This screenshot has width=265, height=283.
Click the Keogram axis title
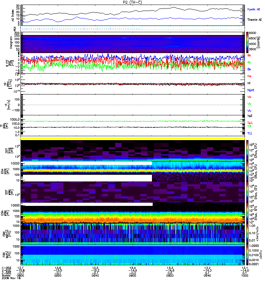click(11, 42)
